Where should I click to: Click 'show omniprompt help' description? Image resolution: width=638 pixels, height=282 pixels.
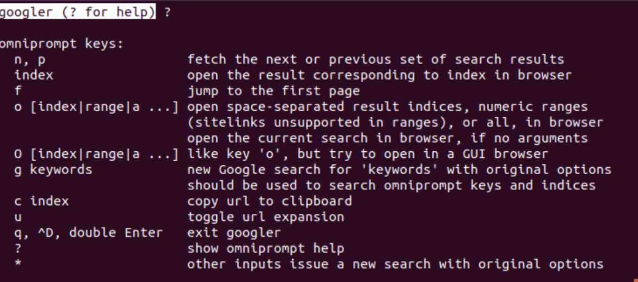coord(266,249)
